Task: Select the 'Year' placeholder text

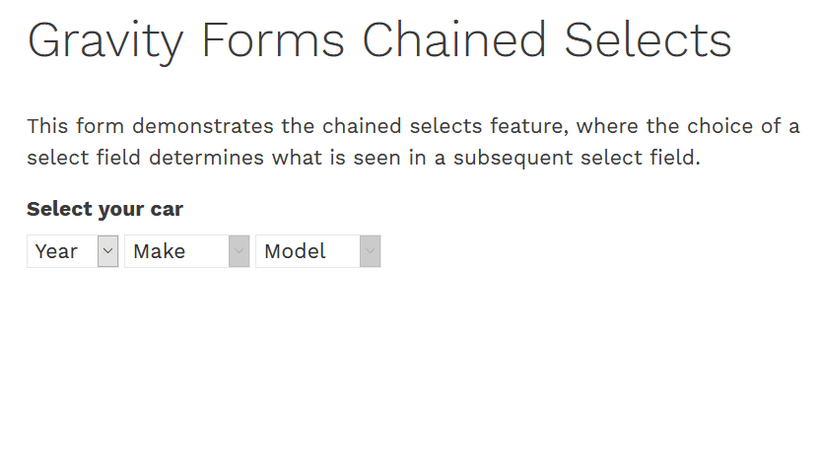Action: point(56,251)
